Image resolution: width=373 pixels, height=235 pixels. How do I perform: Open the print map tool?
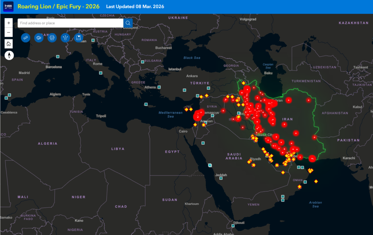52,38
